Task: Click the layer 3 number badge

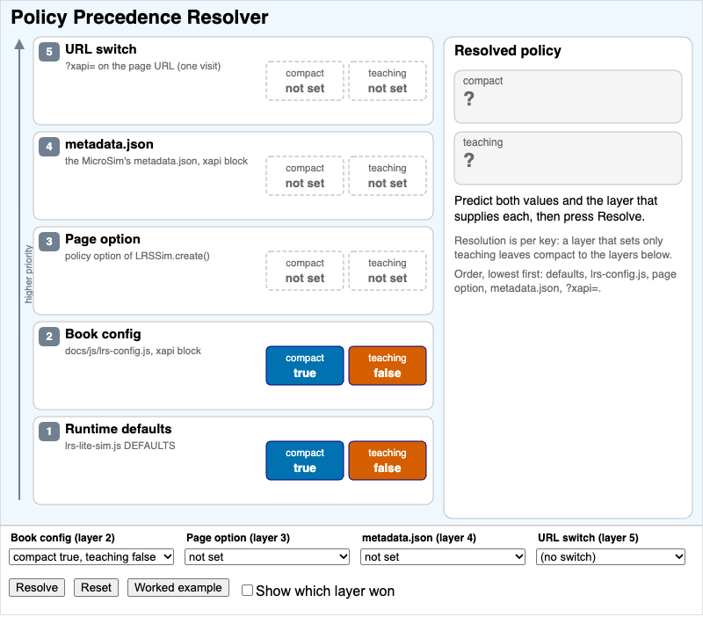Action: coord(49,241)
